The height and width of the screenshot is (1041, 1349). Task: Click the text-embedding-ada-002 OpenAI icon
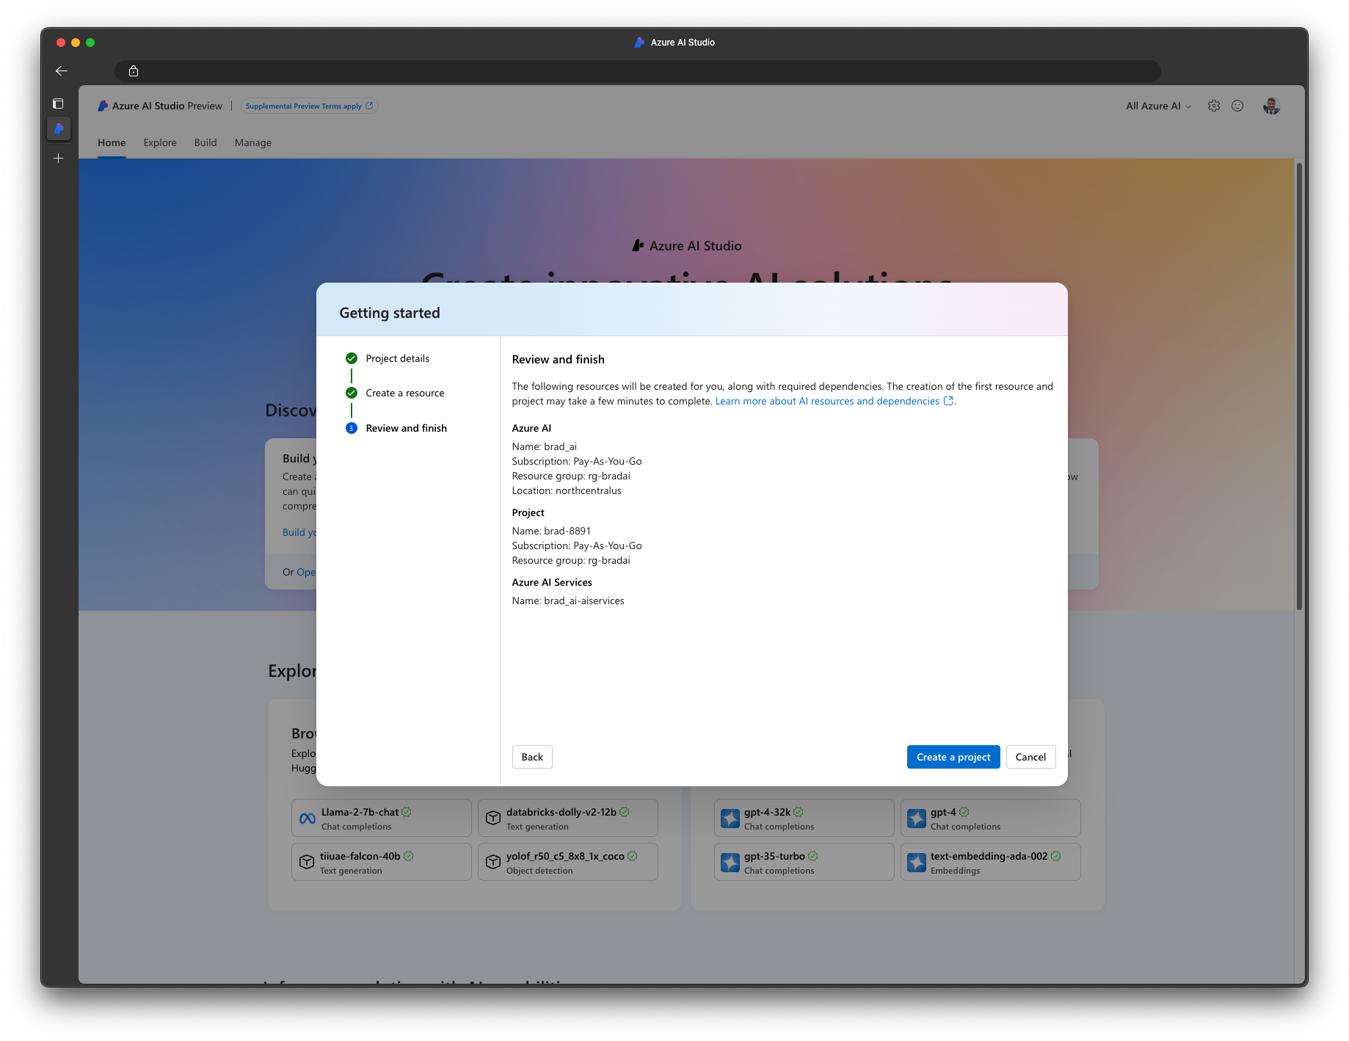click(917, 863)
